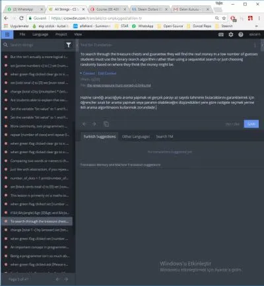Click the red extension icon in Chrome toolbar

click(x=250, y=18)
